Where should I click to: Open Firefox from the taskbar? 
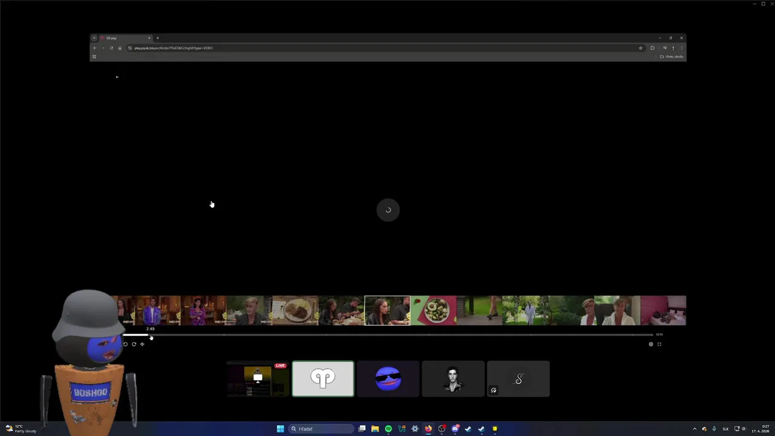tap(428, 429)
